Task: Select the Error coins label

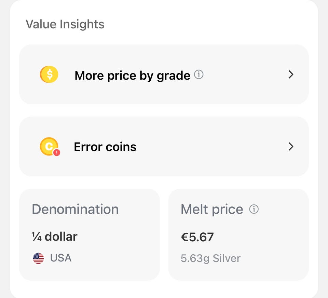Action: tap(105, 147)
